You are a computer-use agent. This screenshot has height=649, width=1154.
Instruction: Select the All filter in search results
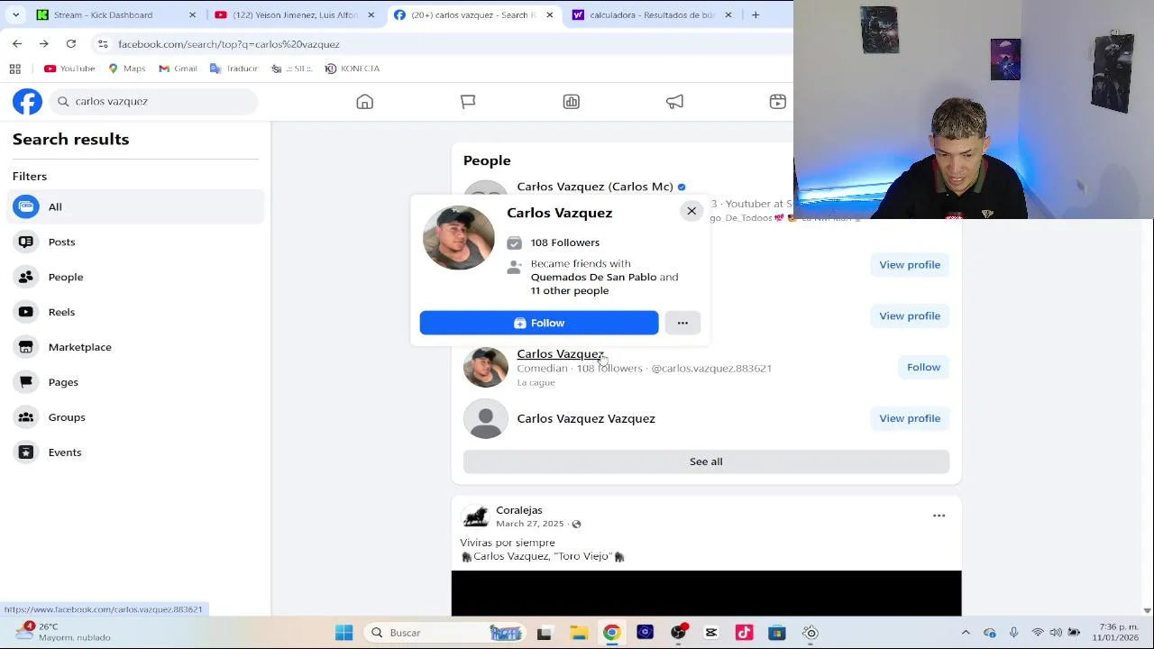[135, 207]
